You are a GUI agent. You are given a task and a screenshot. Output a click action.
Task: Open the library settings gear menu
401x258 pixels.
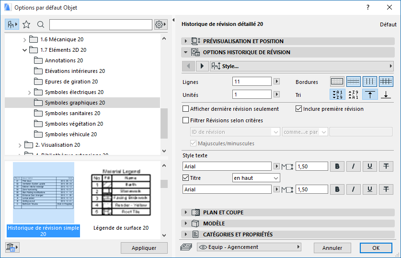click(x=160, y=24)
